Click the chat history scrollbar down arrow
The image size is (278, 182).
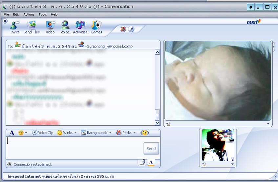click(x=157, y=123)
